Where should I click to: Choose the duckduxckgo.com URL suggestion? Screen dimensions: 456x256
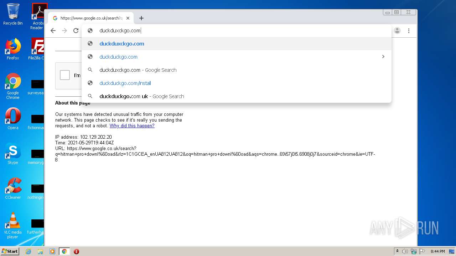click(237, 44)
